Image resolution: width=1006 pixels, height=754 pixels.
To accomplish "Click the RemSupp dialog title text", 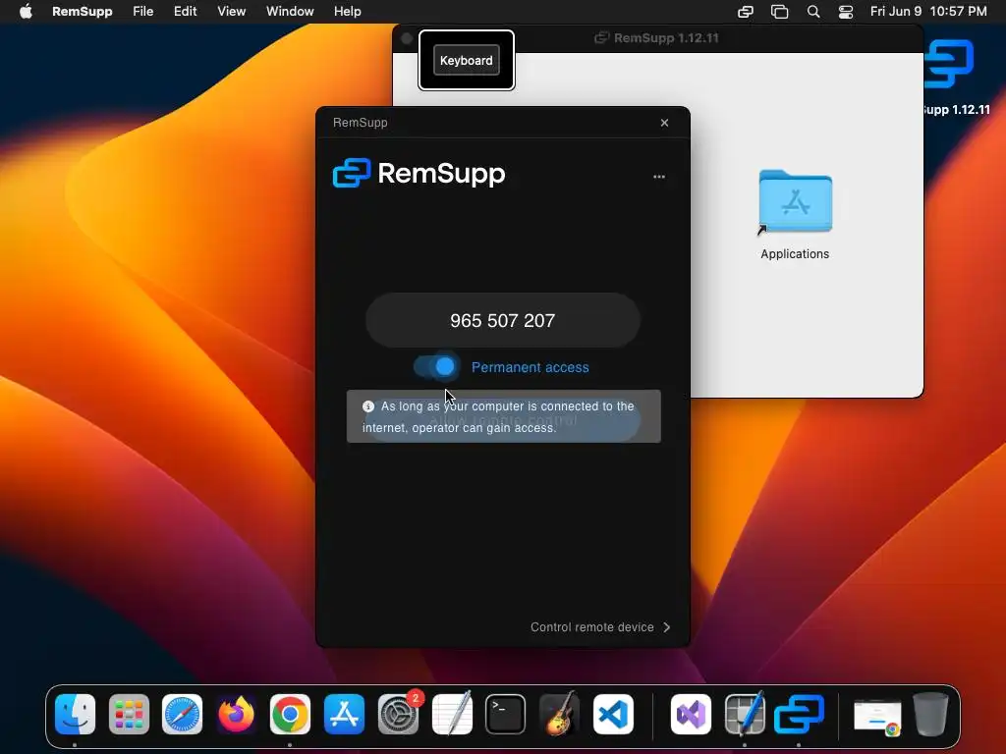I will [360, 123].
